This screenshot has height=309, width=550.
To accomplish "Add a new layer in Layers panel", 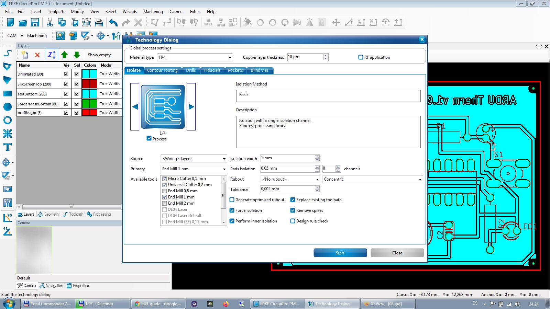I will coord(25,55).
